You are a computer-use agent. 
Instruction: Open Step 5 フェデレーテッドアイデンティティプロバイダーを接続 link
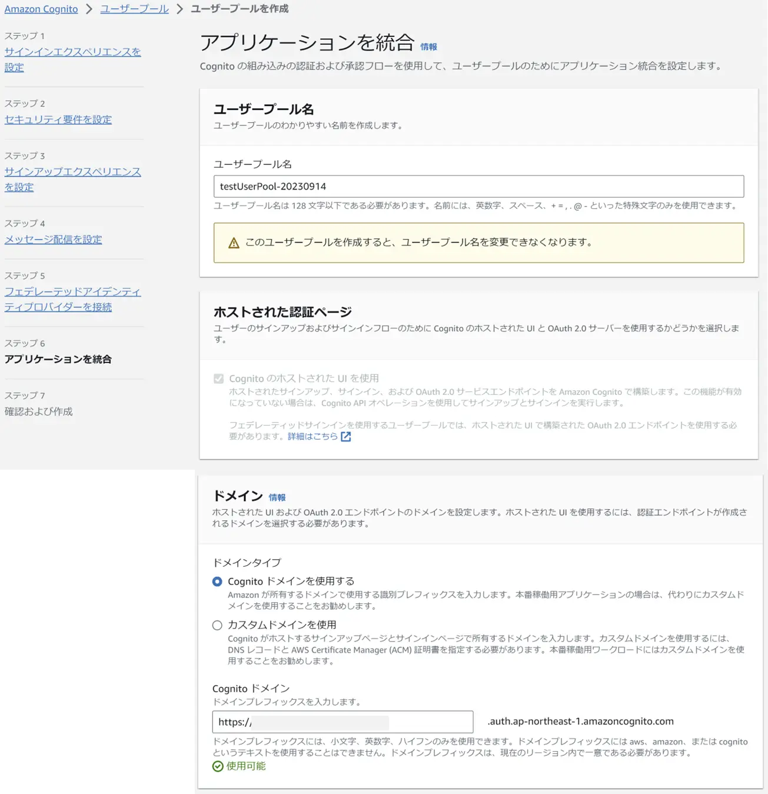pos(72,299)
